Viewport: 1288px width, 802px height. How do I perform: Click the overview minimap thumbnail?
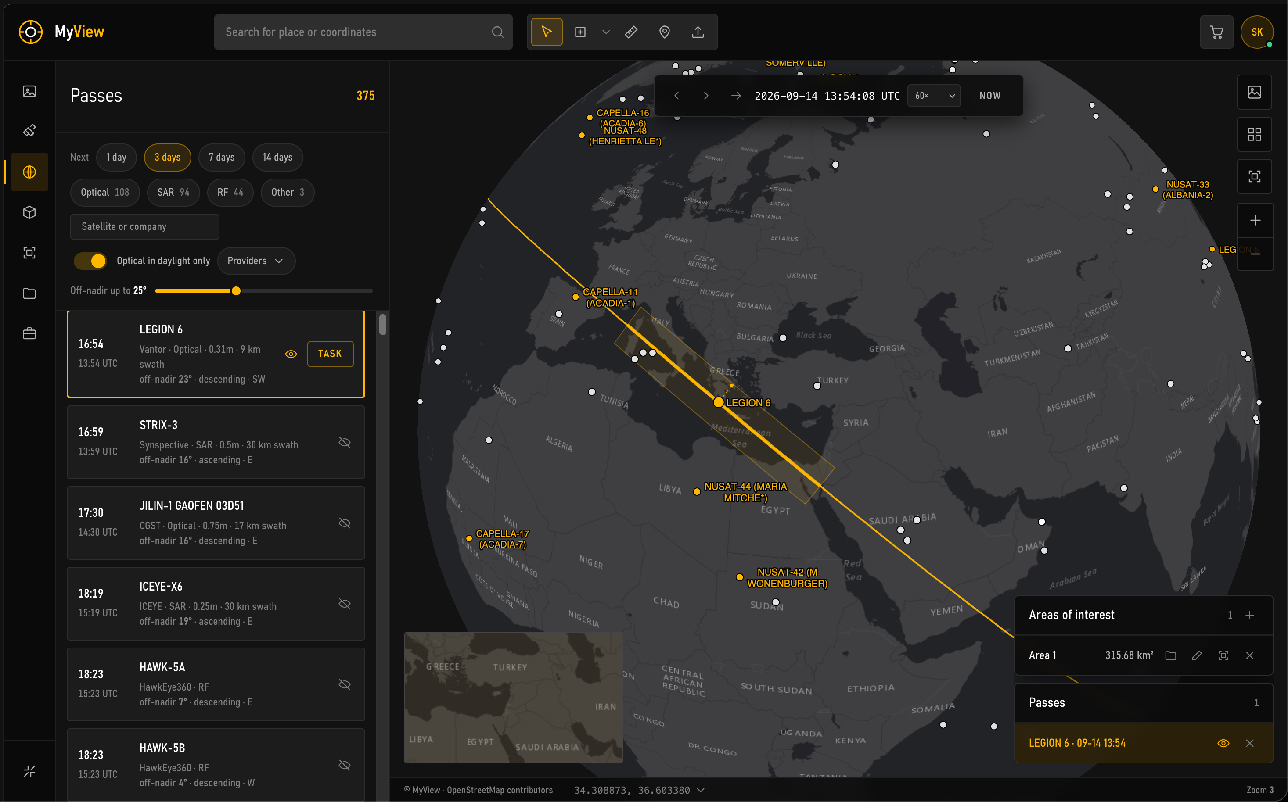[x=513, y=698]
